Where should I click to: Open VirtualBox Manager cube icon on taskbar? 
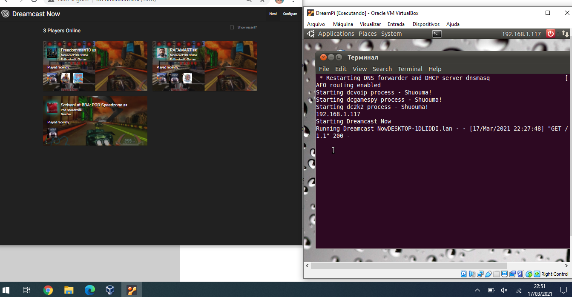click(110, 290)
